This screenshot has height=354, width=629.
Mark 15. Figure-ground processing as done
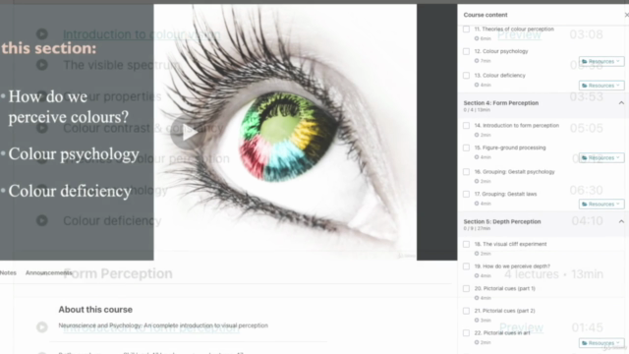point(466,147)
